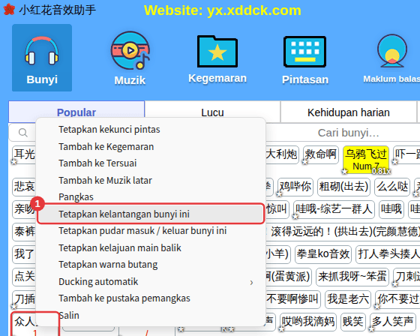Play the 哇哦-综艺一群人 sound button
Screen dimensions: 420x336
pos(334,209)
